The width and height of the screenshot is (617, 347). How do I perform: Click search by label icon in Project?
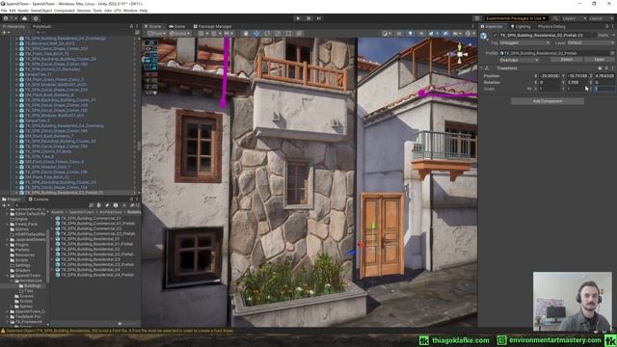pos(107,205)
